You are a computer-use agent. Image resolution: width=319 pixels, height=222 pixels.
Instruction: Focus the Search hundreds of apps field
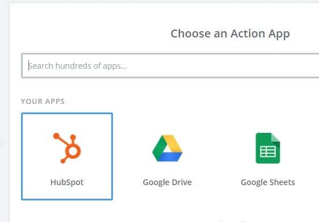170,65
